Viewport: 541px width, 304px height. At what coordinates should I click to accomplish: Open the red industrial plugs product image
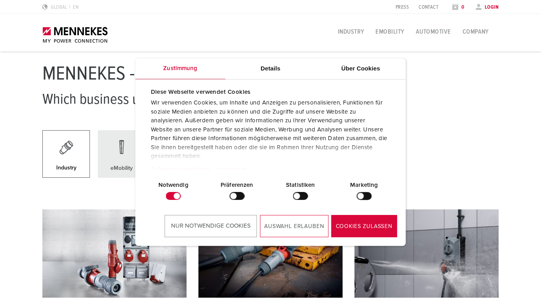click(114, 253)
